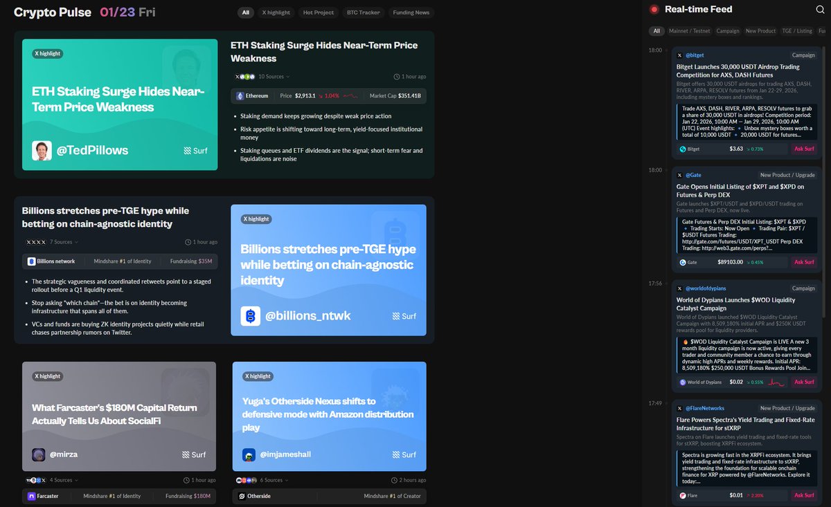Click the World of Dypians token icon
The width and height of the screenshot is (831, 507).
(x=683, y=382)
